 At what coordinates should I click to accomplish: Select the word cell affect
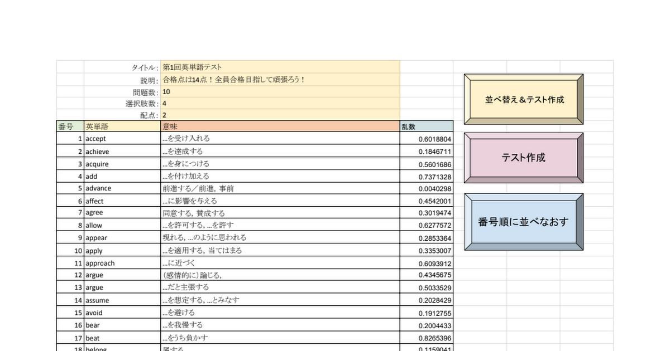tap(122, 201)
